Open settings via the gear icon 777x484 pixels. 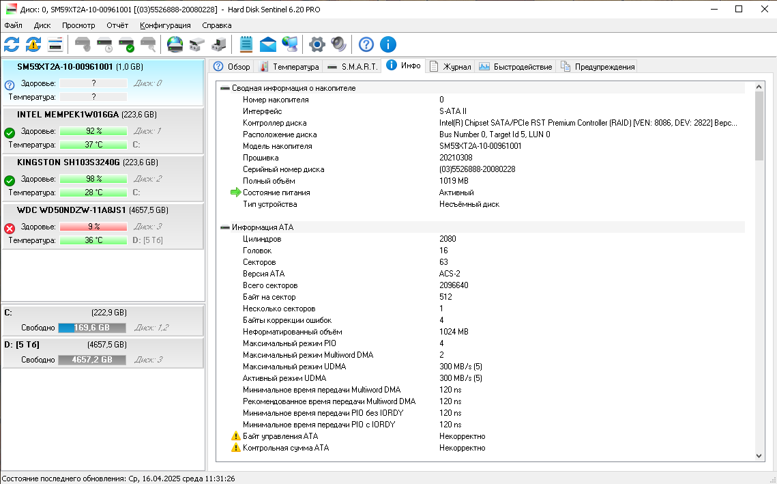coord(317,44)
